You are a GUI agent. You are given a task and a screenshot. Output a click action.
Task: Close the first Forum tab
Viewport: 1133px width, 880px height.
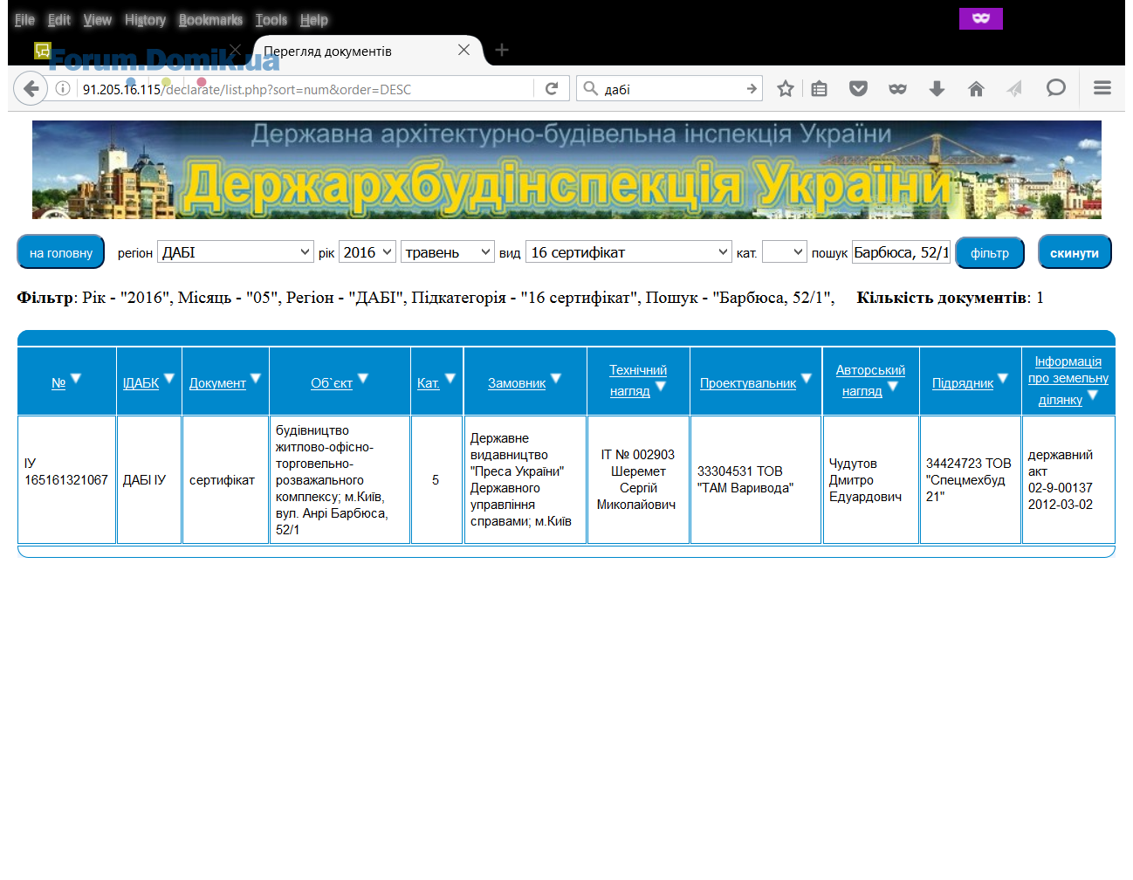235,50
